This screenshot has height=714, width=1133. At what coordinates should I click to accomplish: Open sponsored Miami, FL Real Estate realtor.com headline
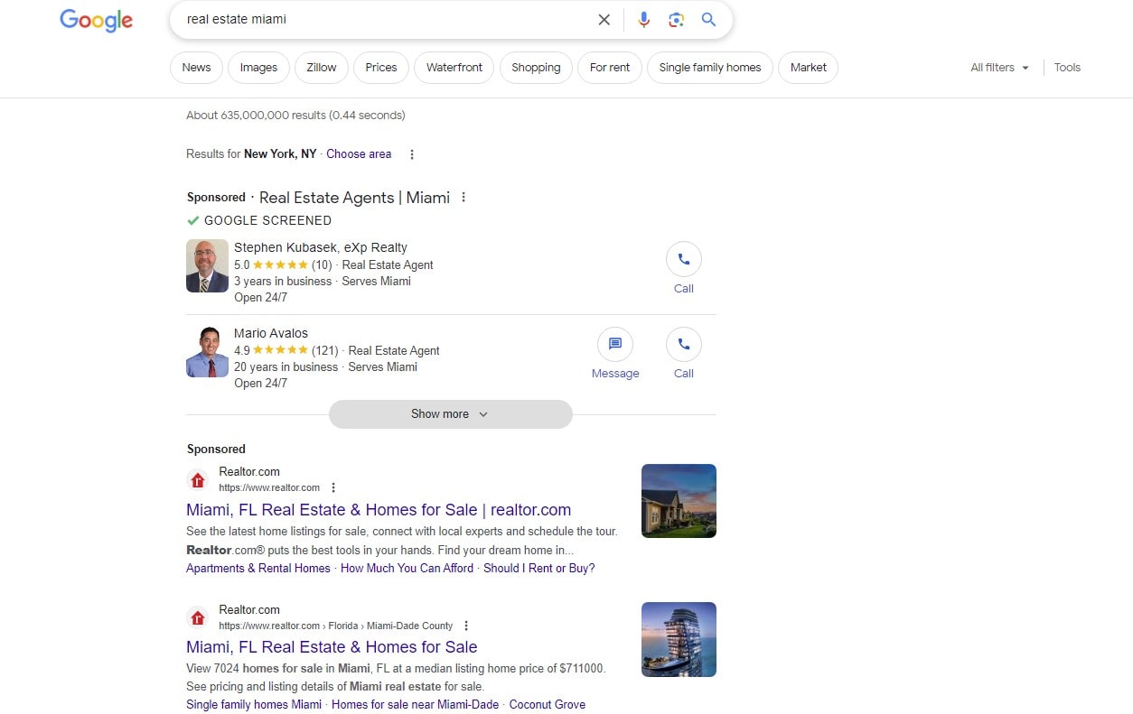click(x=379, y=510)
